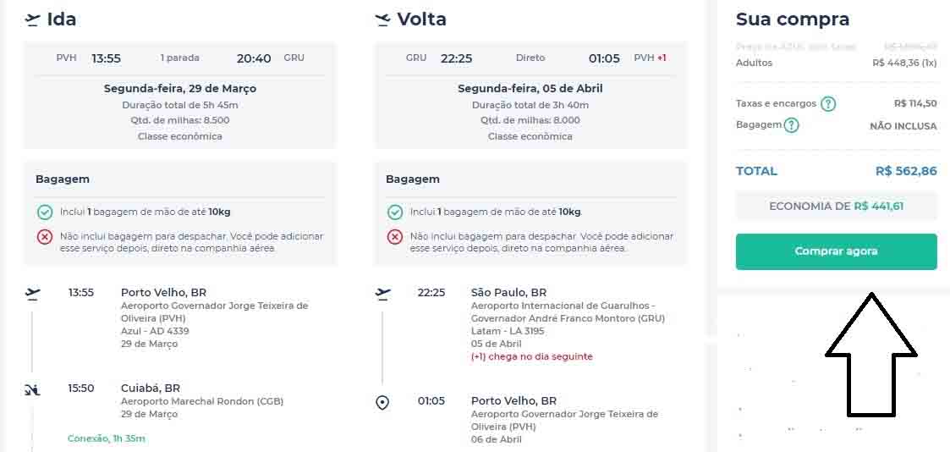
Task: Click help icon next to Bagagem
Action: 791,125
